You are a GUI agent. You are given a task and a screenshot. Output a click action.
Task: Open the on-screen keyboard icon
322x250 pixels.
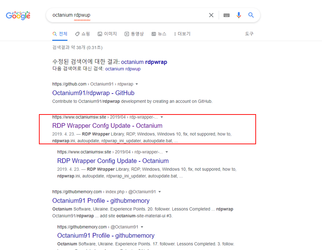227,15
